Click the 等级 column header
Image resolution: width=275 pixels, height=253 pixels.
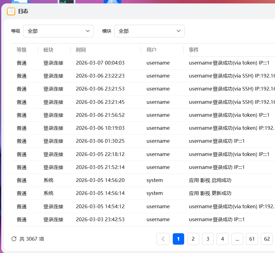(x=22, y=50)
